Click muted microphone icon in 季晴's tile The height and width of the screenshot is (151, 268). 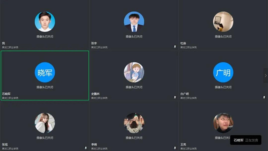click(x=175, y=148)
